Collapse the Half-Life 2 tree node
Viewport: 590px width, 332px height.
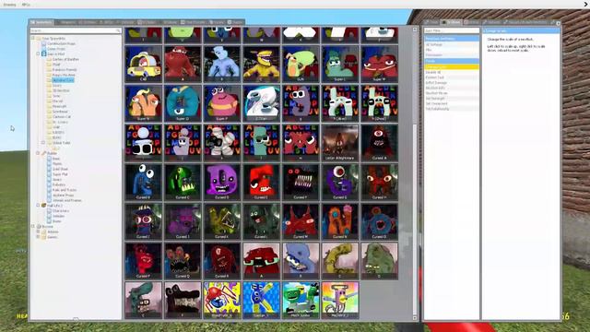tap(39, 206)
